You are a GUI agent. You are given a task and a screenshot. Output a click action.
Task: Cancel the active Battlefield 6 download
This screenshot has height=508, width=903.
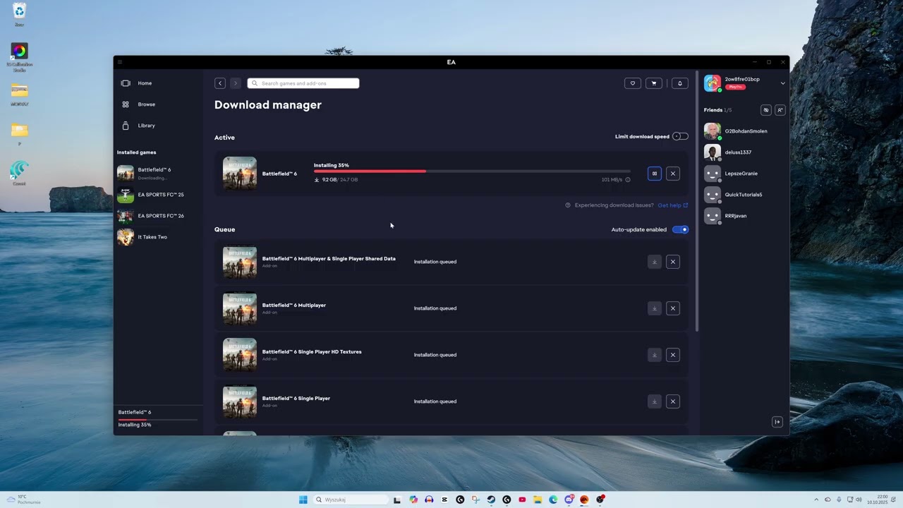pos(673,174)
